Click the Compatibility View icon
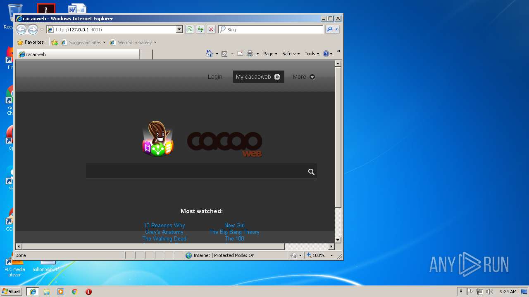The width and height of the screenshot is (529, 297). tap(190, 29)
